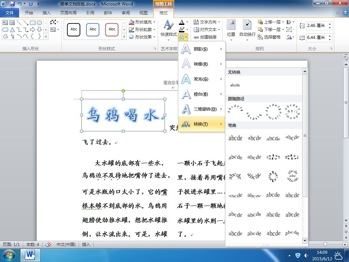The width and height of the screenshot is (349, 262).
Task: Click the shape height 2.46 厘米 field
Action: pyautogui.click(x=317, y=25)
